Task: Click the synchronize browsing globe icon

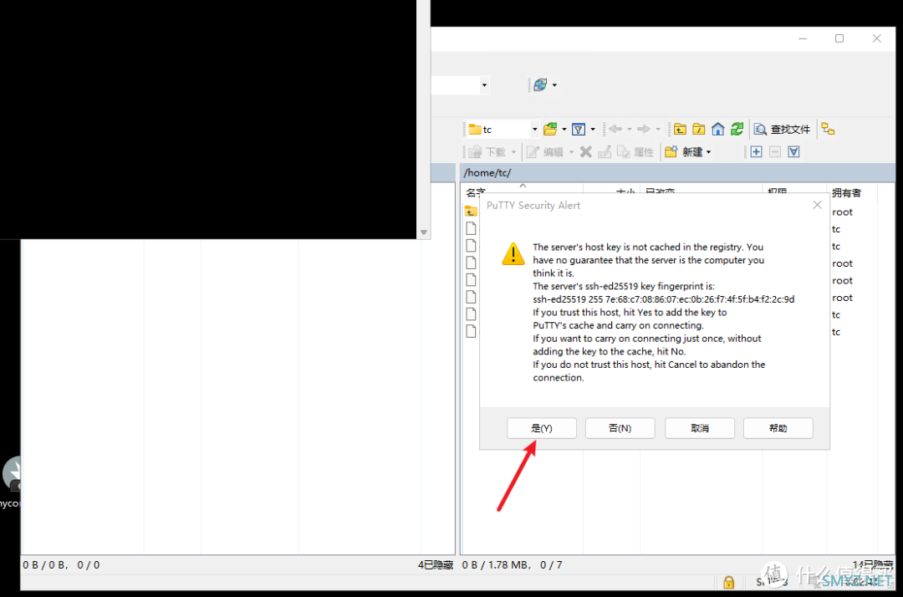Action: point(539,84)
